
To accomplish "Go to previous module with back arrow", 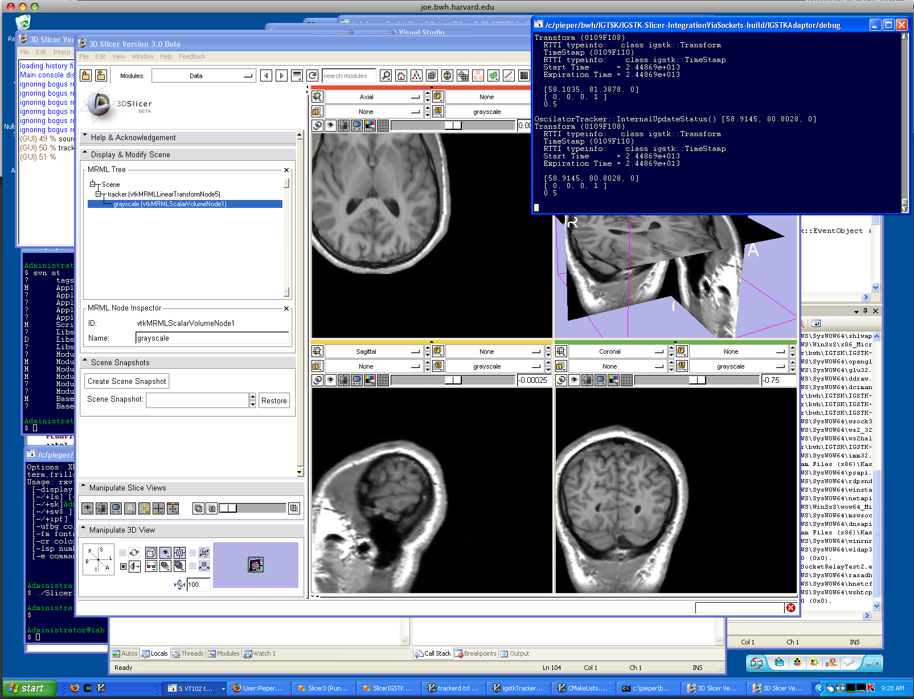I will (x=266, y=76).
